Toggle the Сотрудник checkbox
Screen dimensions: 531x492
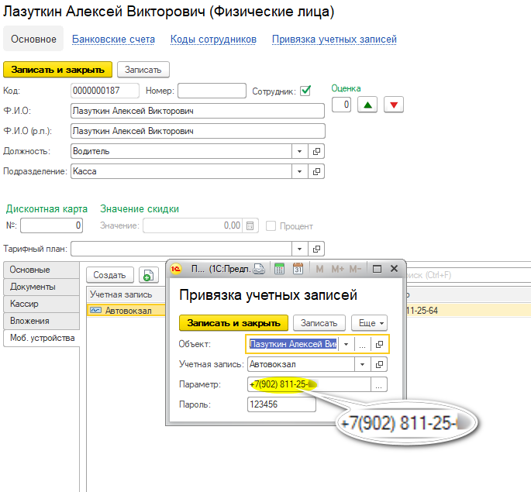305,91
